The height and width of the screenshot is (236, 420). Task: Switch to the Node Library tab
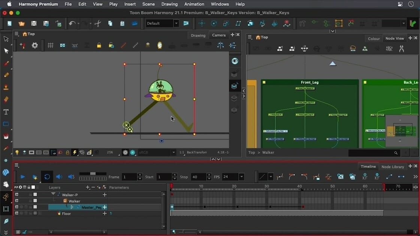click(392, 166)
